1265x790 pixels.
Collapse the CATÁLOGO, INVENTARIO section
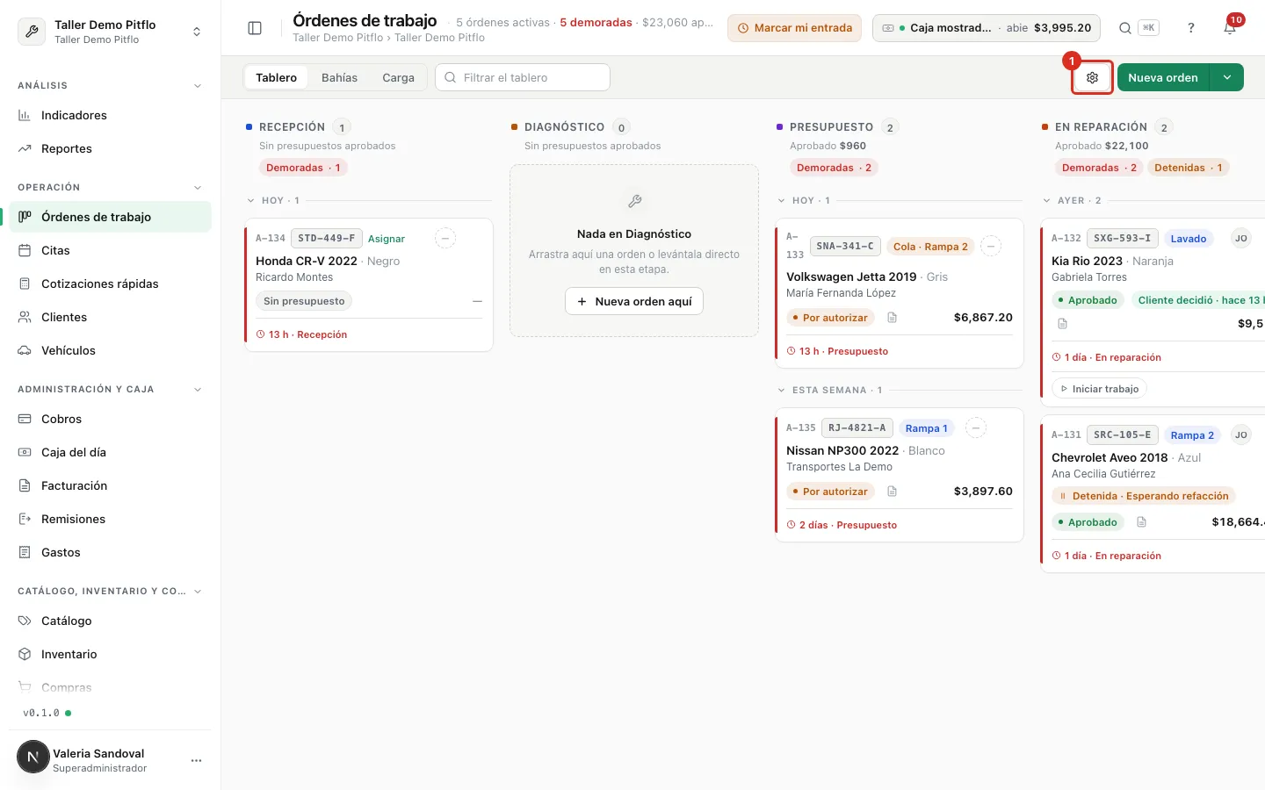point(198,592)
